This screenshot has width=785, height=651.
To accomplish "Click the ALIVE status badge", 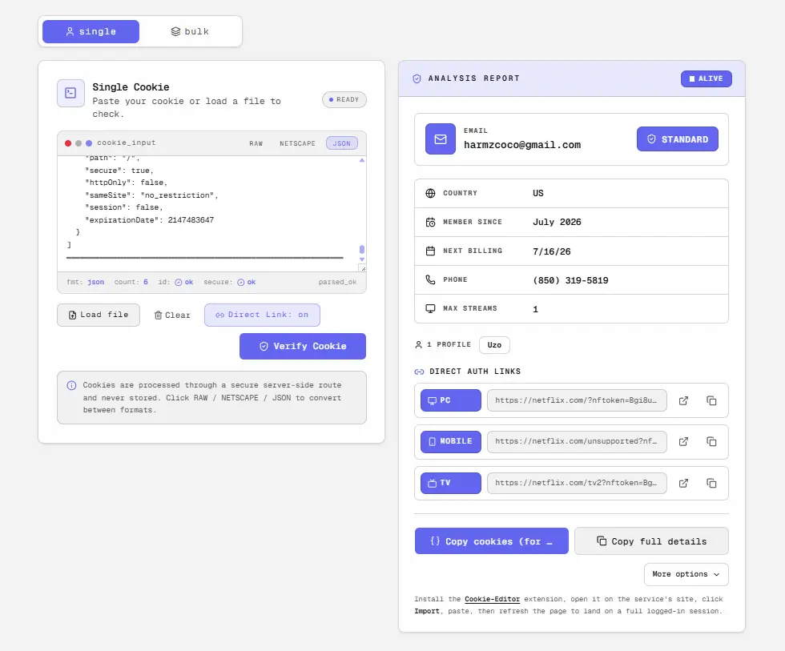I will point(706,78).
